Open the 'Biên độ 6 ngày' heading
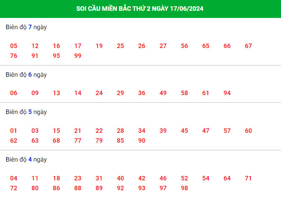This screenshot has width=281, height=197. point(26,74)
